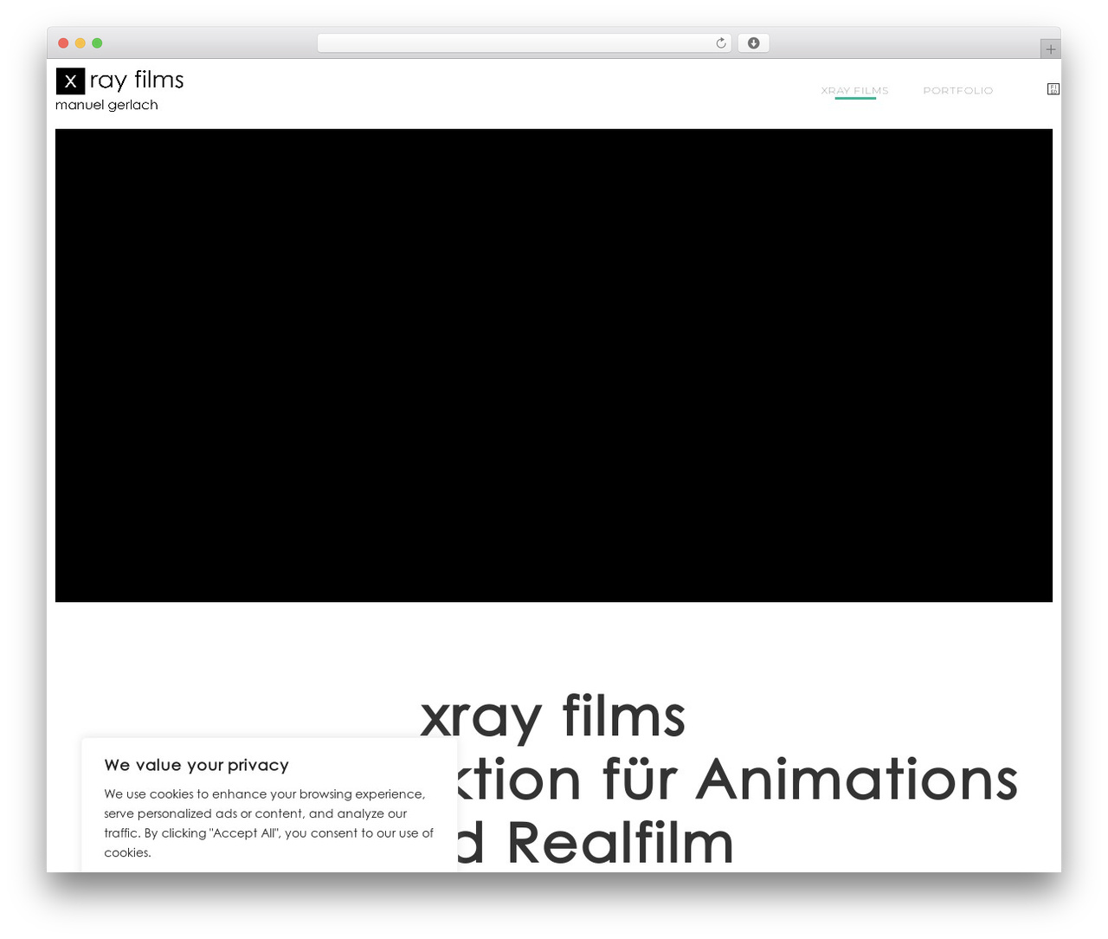
Task: Click the 'manuel gerlach' subtitle text
Action: tap(106, 105)
